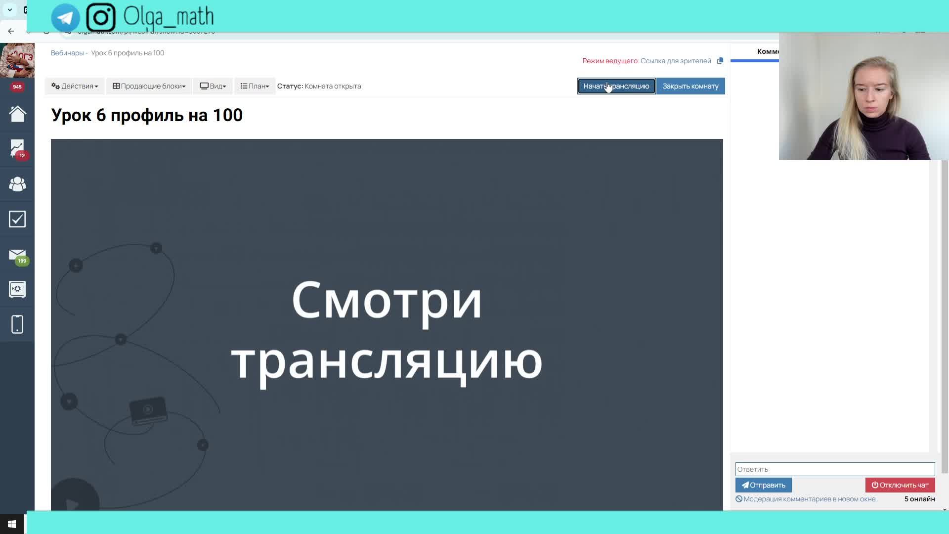The image size is (949, 534).
Task: Select the Комментарии tab in chat panel
Action: (x=768, y=51)
